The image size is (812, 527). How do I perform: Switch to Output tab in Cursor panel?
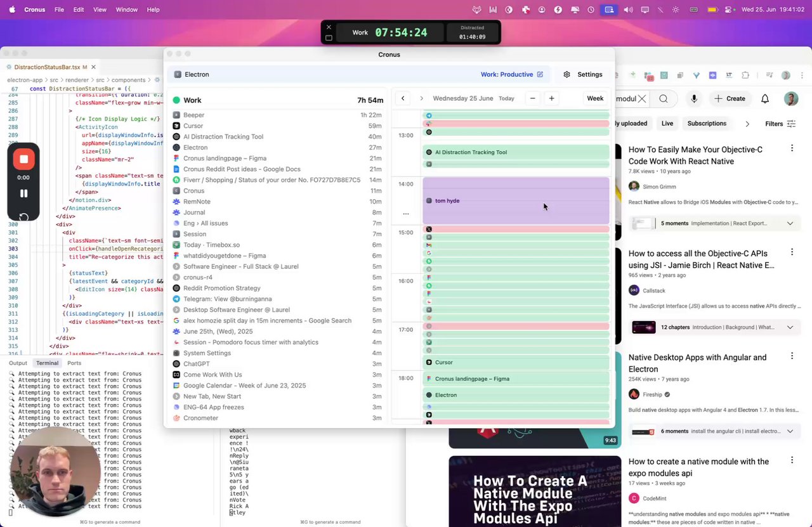coord(18,363)
